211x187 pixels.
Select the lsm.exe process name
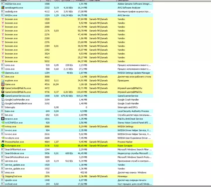9,115
